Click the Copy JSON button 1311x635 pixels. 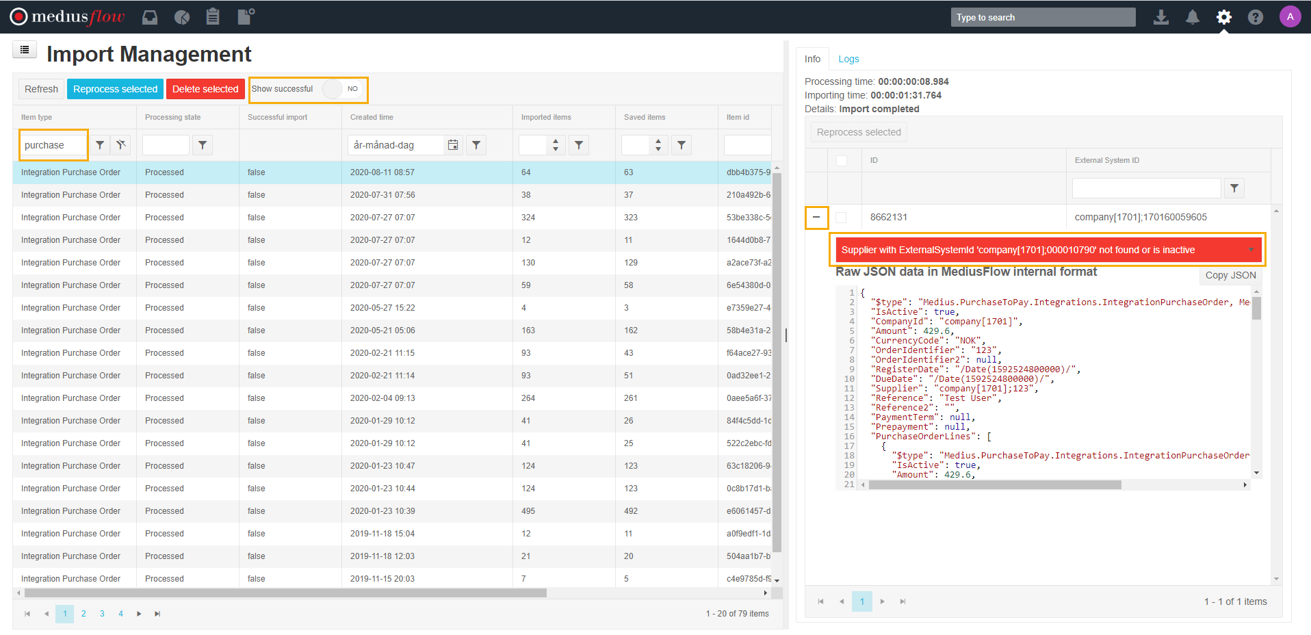click(x=1230, y=275)
